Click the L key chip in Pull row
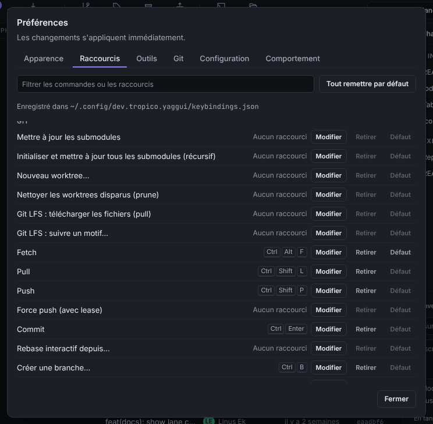 click(302, 271)
